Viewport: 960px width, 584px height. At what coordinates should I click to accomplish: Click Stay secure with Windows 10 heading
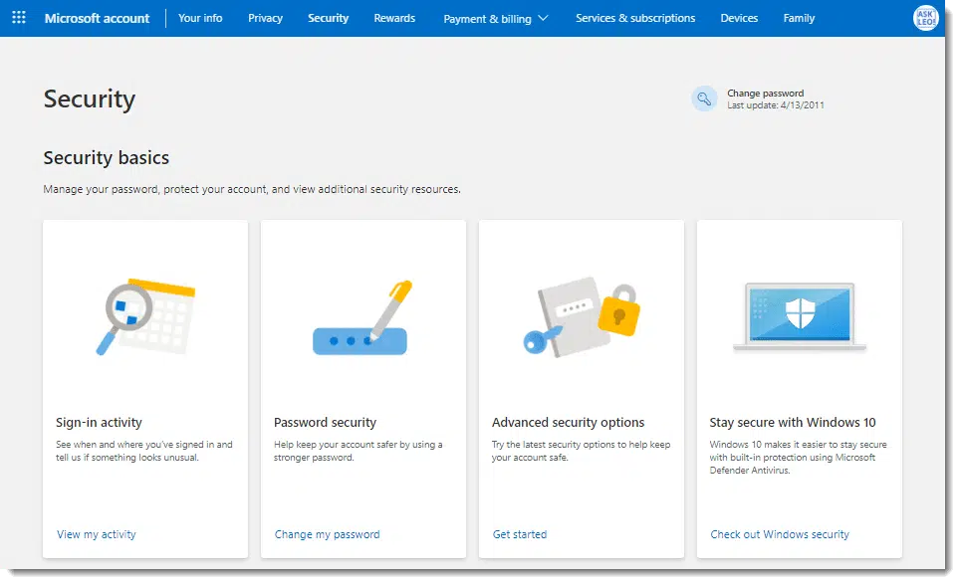tap(793, 423)
